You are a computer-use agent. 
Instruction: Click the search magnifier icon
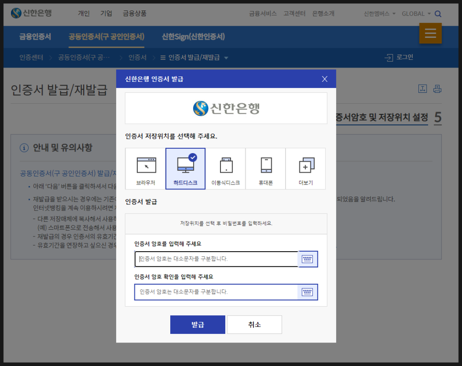point(438,14)
